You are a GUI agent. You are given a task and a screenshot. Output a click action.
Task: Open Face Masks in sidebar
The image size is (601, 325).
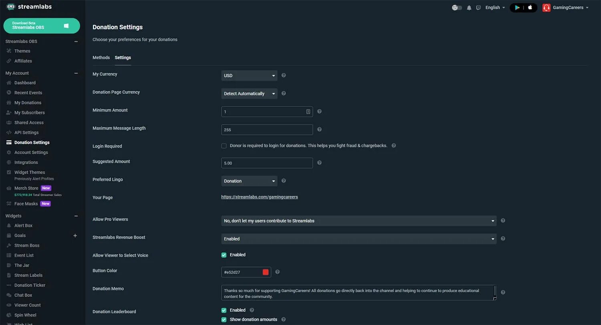point(26,204)
